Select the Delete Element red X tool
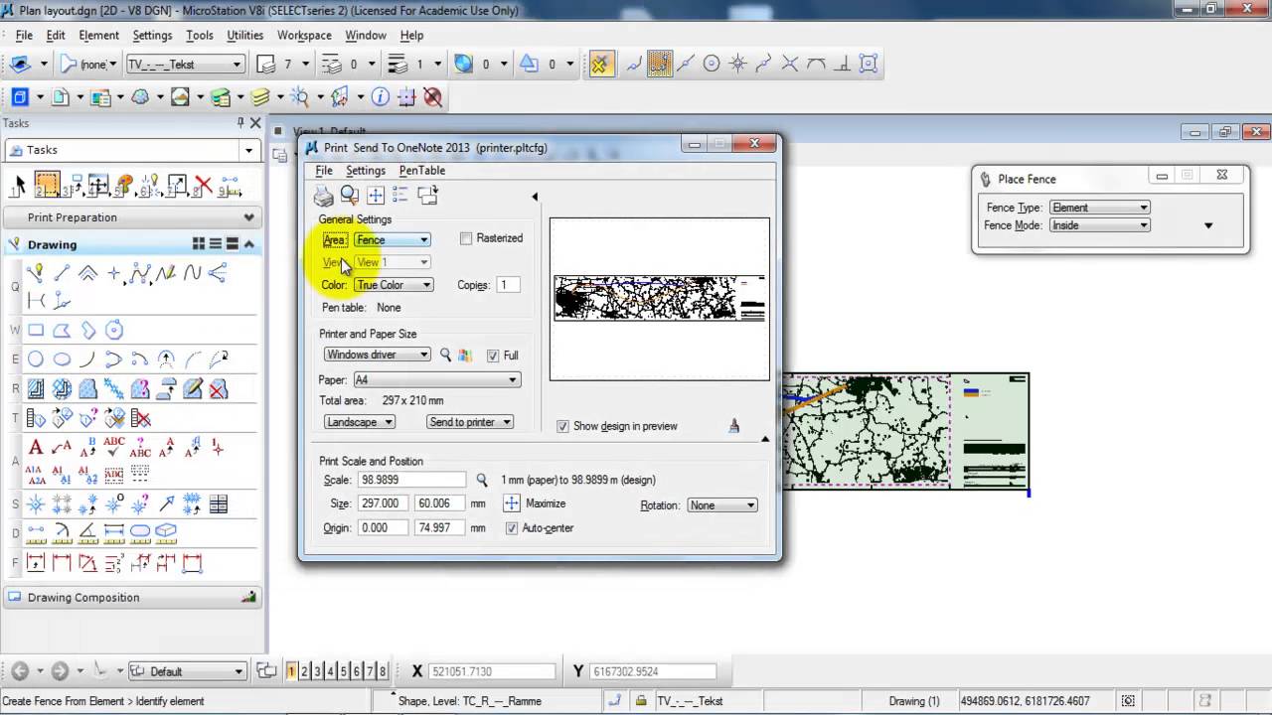The image size is (1272, 715). [x=204, y=186]
